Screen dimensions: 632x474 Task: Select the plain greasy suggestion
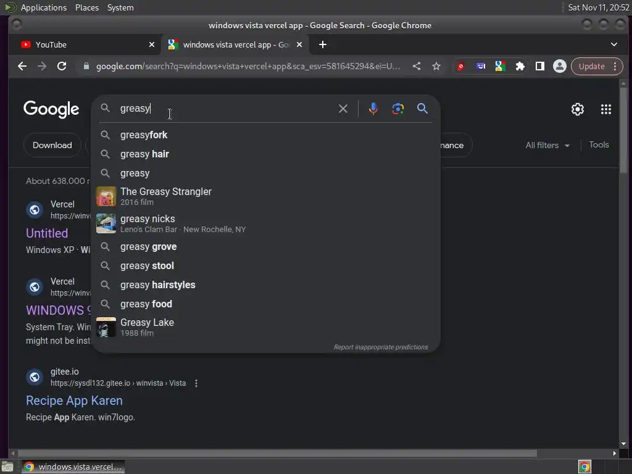(x=266, y=173)
